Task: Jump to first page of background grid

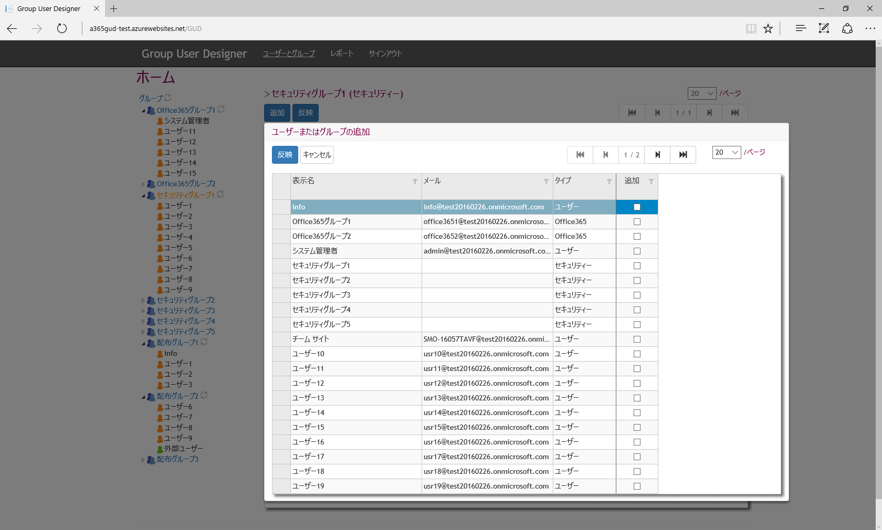Action: [632, 113]
